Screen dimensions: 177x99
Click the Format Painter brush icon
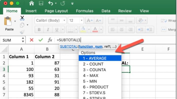tap(22, 32)
